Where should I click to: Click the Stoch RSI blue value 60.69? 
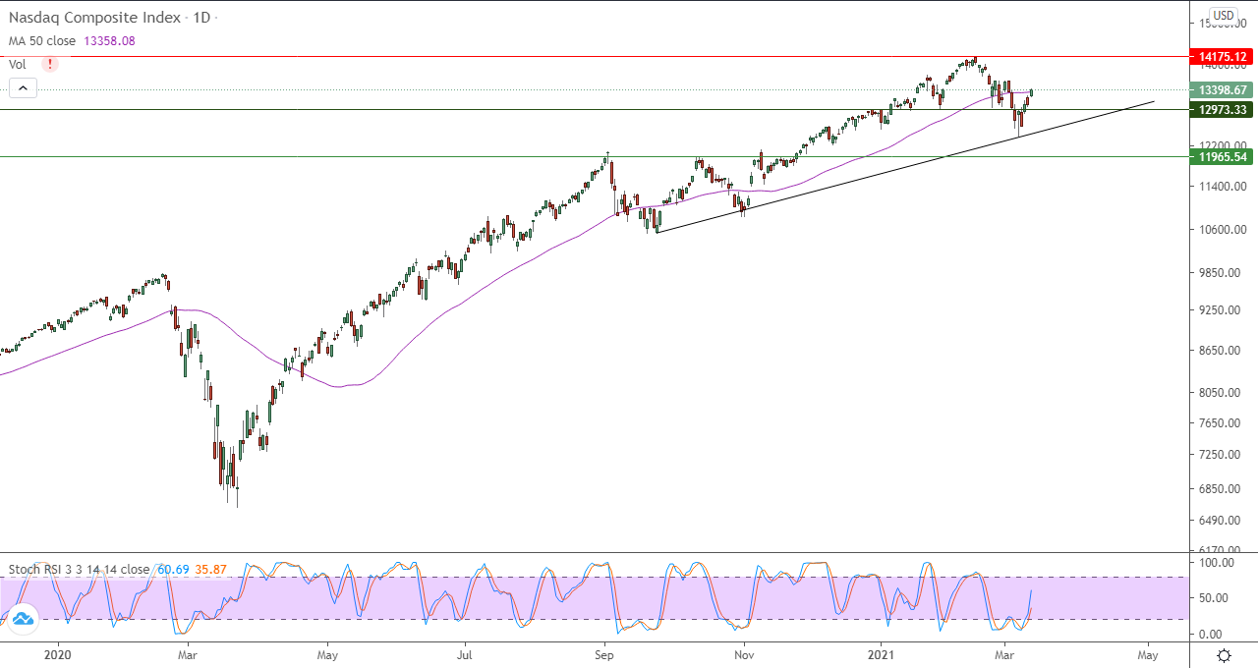pos(172,569)
